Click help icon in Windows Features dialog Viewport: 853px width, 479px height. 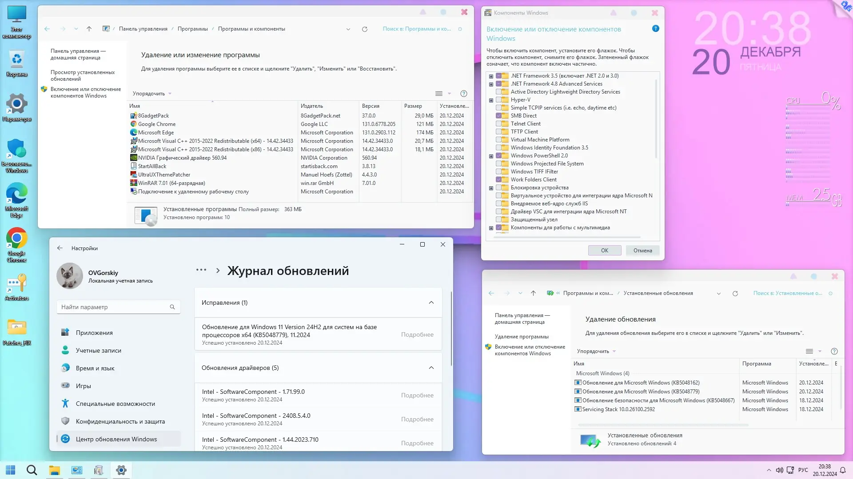(x=655, y=29)
